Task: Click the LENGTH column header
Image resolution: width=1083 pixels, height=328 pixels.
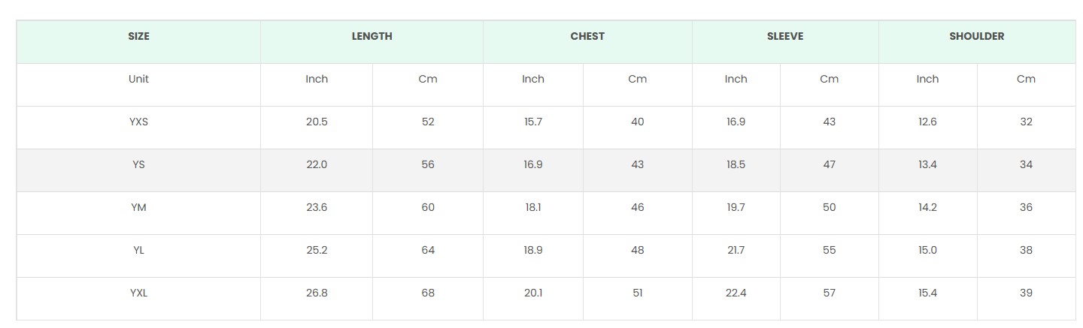Action: click(x=372, y=36)
